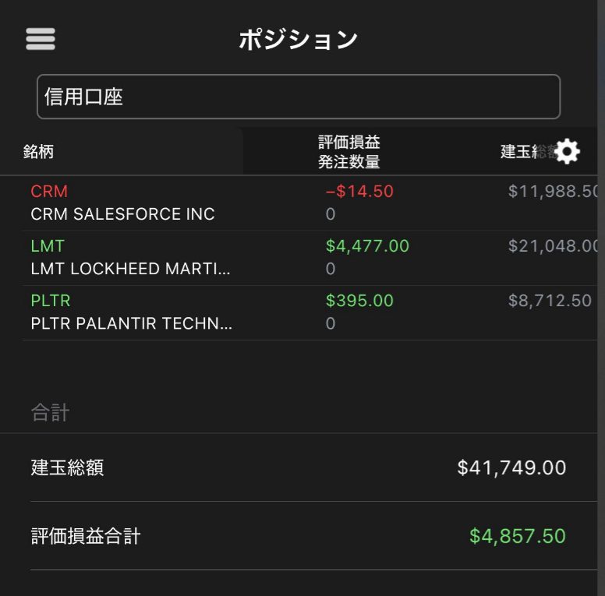Click CRM position value $11,988.50
Screen dimensions: 605x596
click(554, 192)
